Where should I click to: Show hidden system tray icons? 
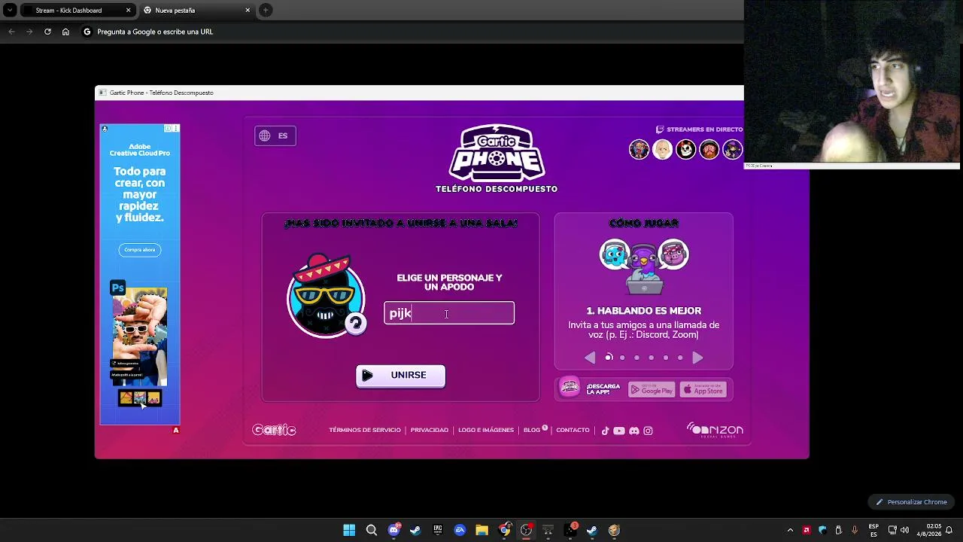click(x=790, y=530)
